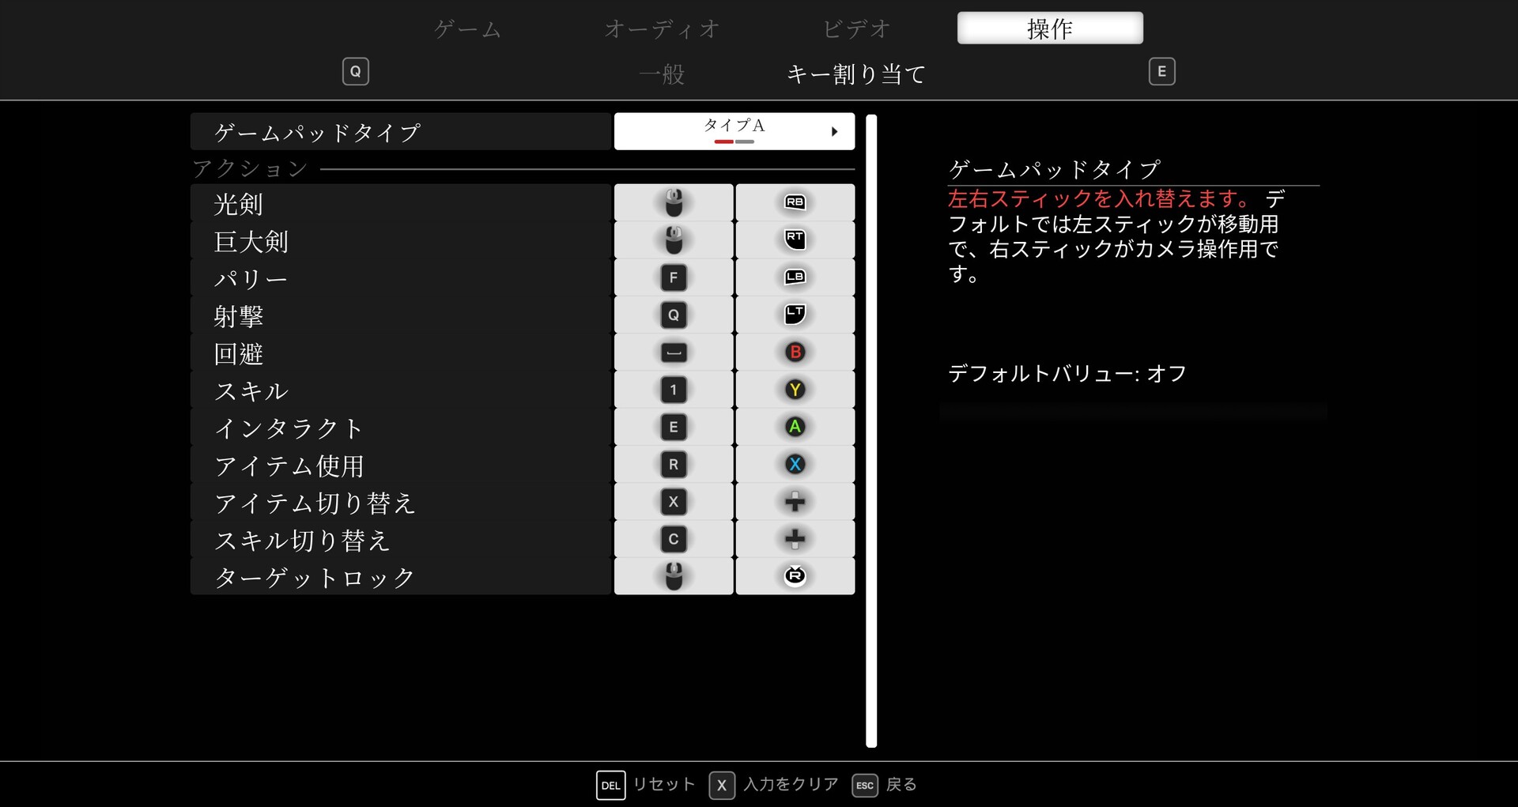This screenshot has height=807, width=1518.
Task: Click the RB gamepad binding for 光剣
Action: [x=795, y=202]
